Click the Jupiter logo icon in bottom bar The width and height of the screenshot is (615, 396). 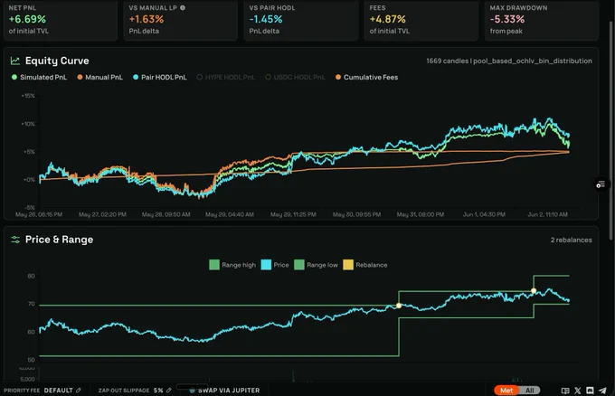[192, 390]
